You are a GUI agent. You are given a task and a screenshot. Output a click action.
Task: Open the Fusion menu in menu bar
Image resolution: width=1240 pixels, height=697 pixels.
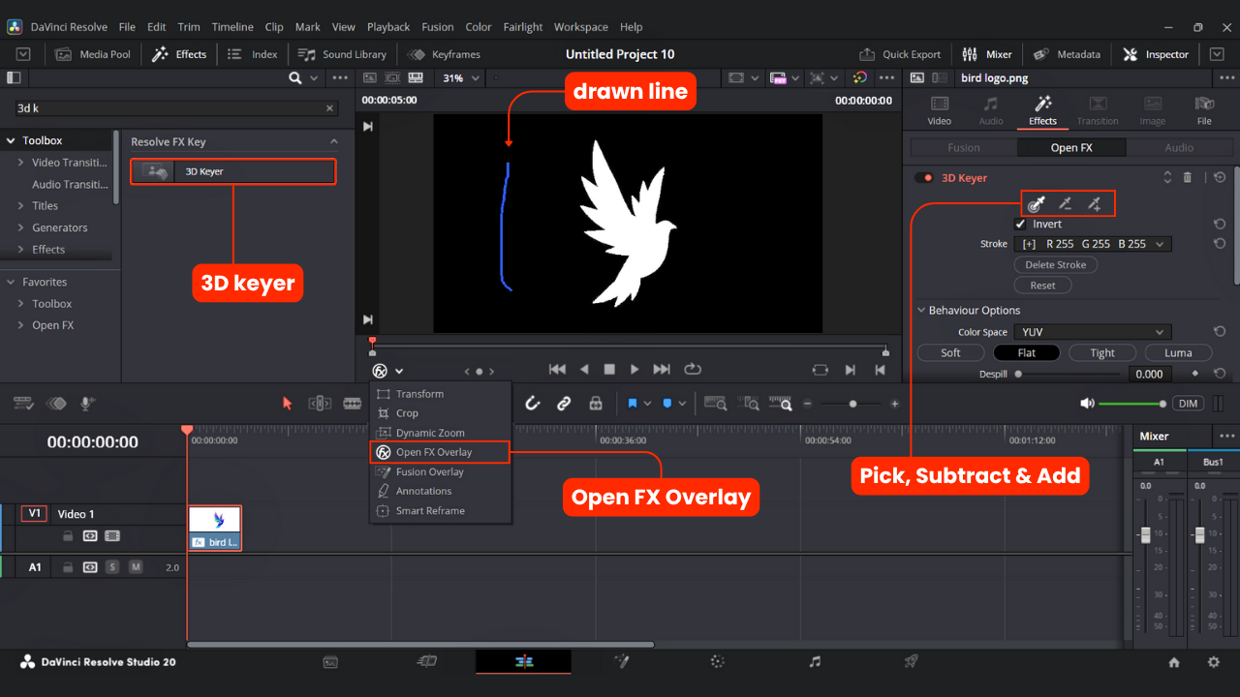click(x=438, y=27)
